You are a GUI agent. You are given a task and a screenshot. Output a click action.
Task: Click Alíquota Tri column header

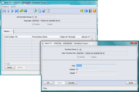click(x=84, y=37)
